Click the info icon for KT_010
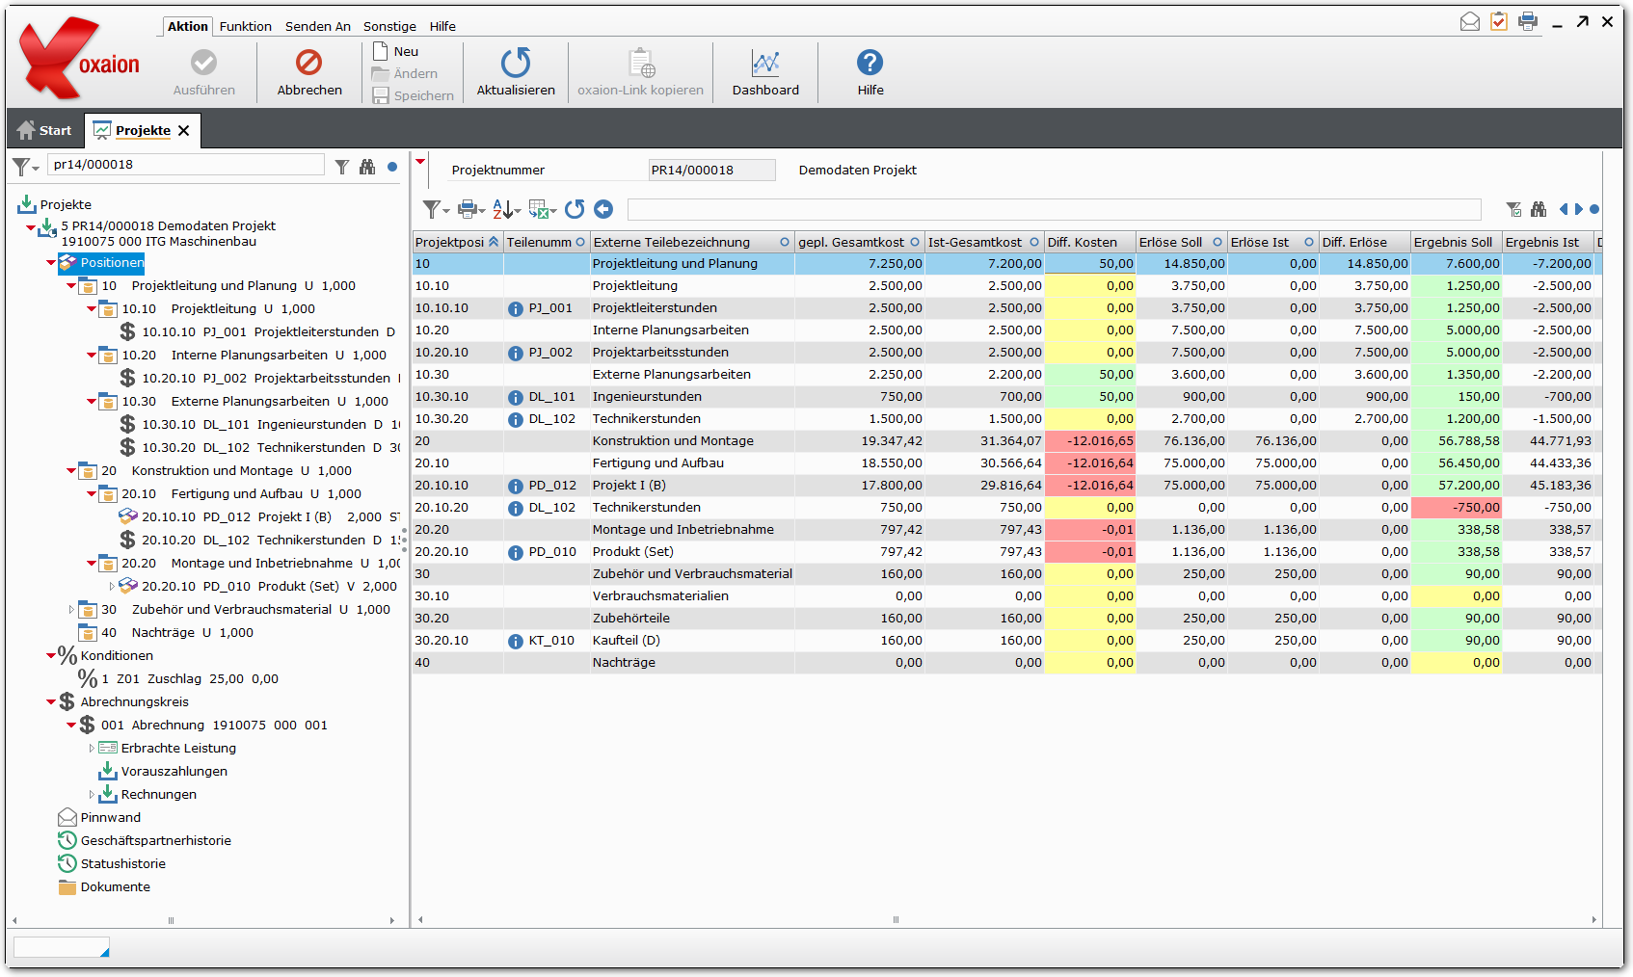The width and height of the screenshot is (1633, 977). (516, 642)
